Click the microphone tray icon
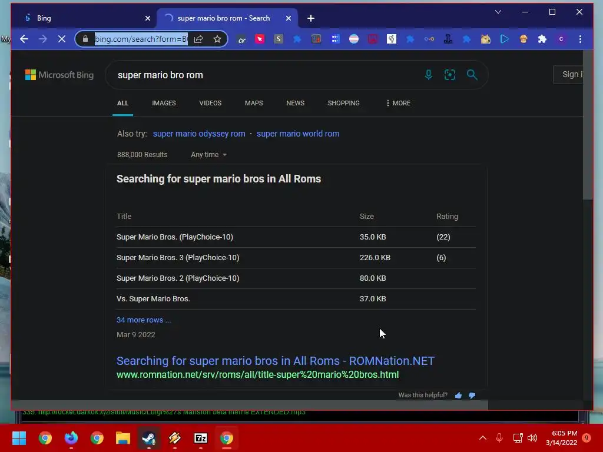603x452 pixels. click(x=499, y=438)
